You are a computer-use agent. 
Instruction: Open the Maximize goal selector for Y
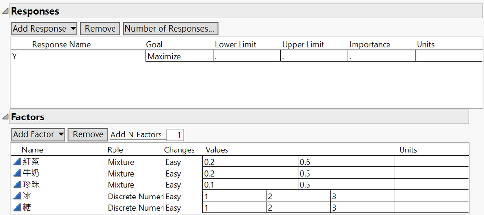[x=179, y=57]
